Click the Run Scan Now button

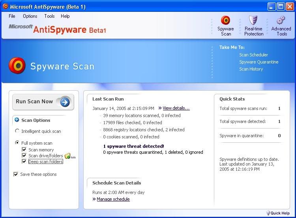(43, 102)
